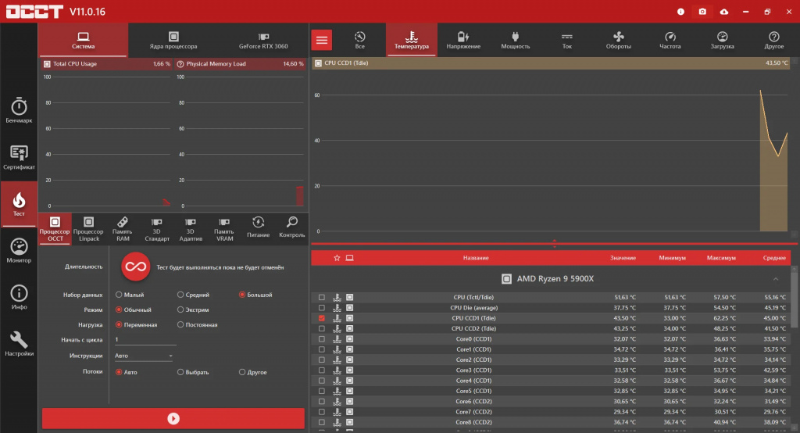This screenshot has height=433, width=800.
Task: Select the Тест flame section
Action: click(19, 204)
